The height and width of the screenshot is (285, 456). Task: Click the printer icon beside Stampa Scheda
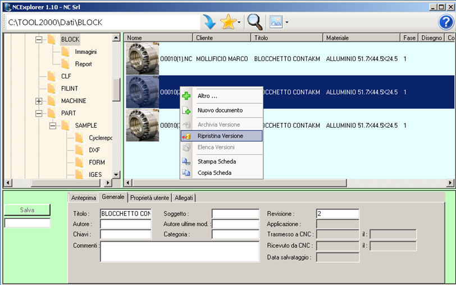186,161
